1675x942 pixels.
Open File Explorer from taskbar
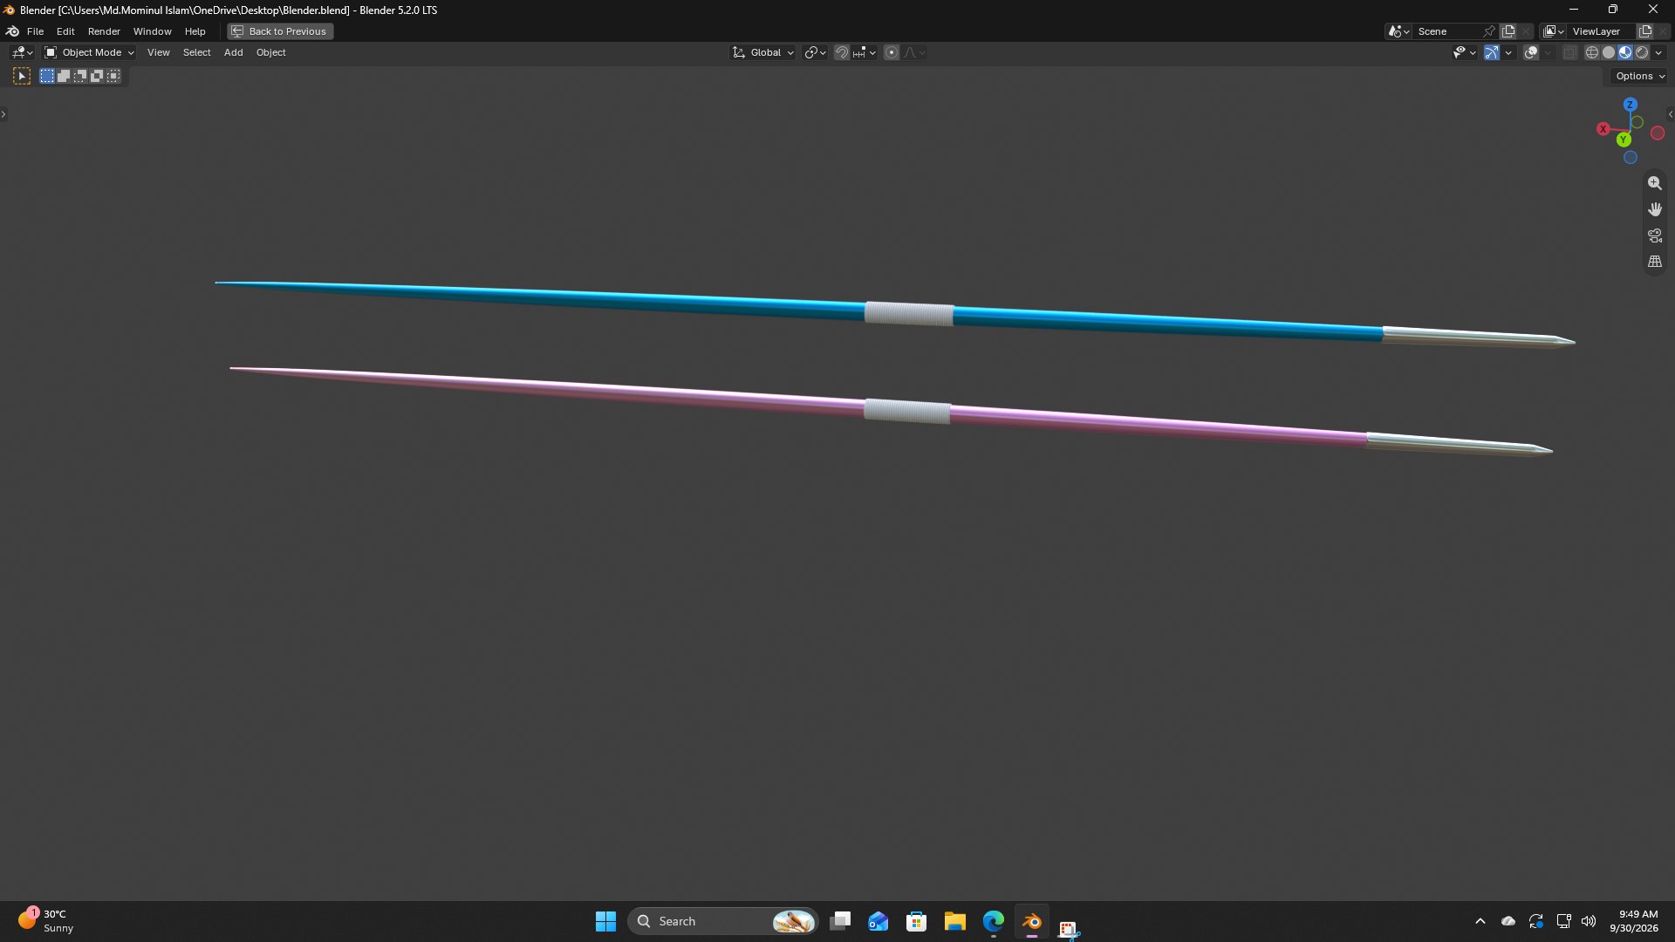coord(954,921)
